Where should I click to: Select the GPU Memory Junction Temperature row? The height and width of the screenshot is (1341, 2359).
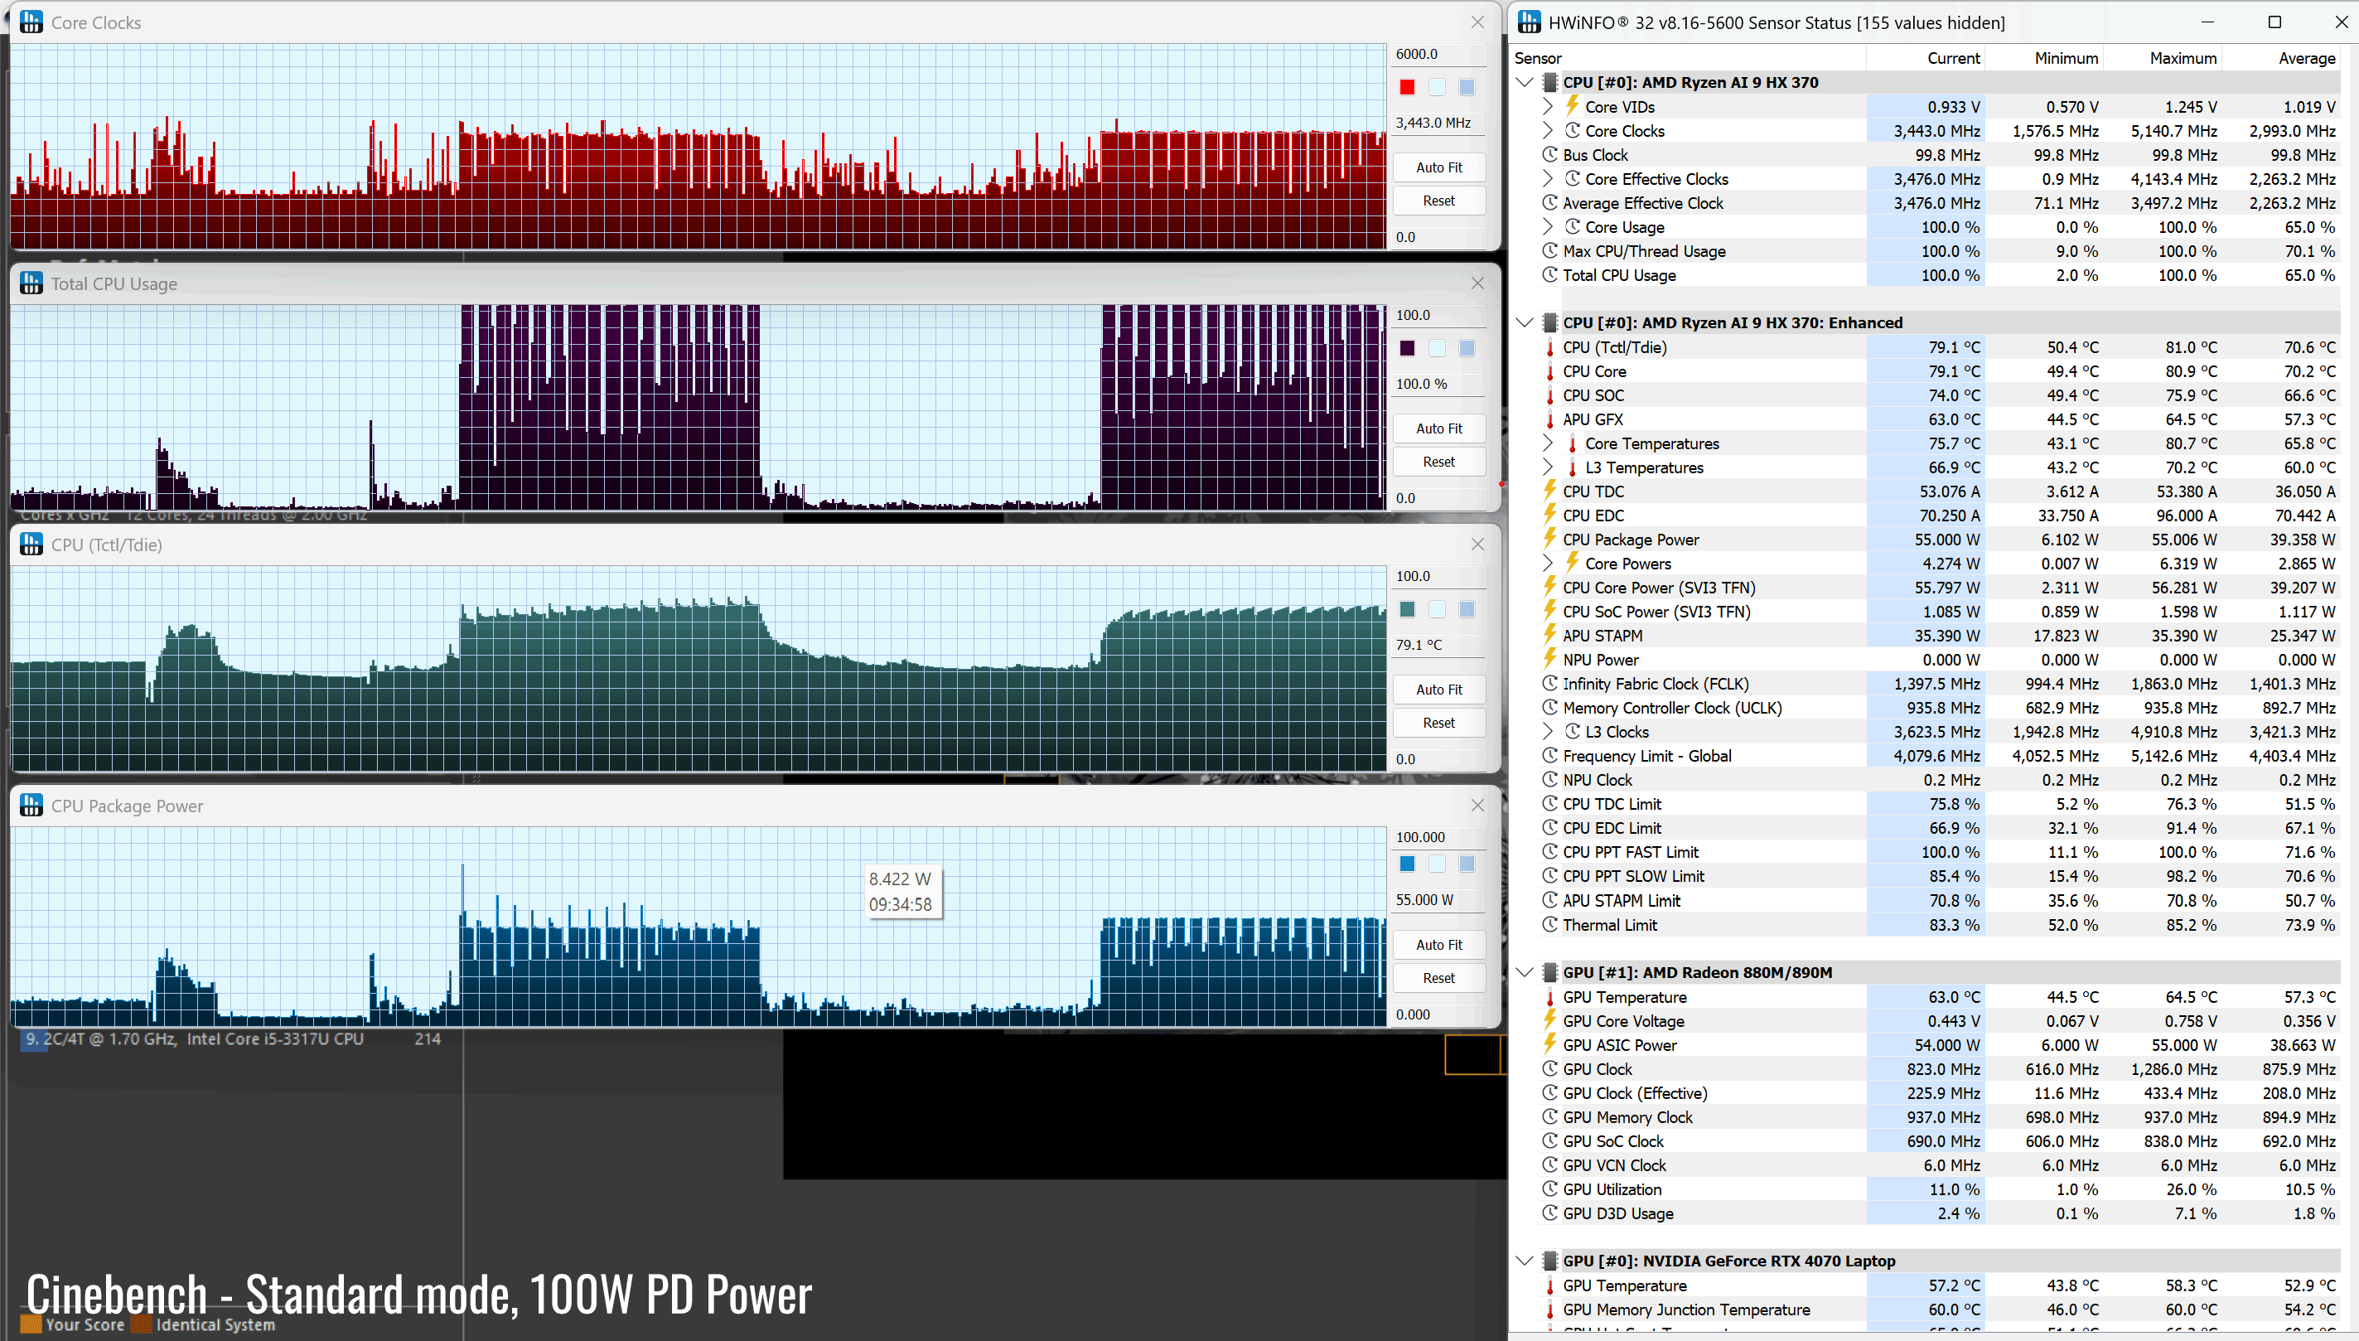1926,1309
